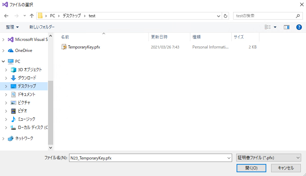This screenshot has width=306, height=176.
Task: Expand ネットワーク tree node
Action: (x=3, y=139)
